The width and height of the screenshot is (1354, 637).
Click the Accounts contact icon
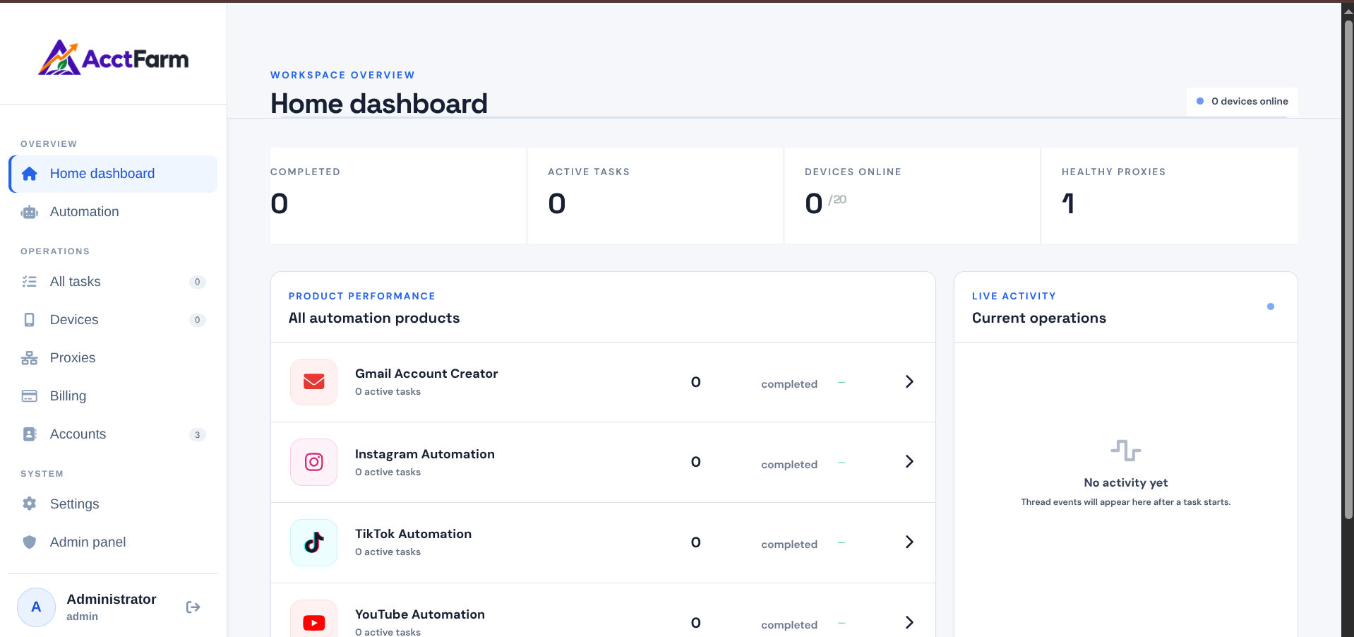[x=30, y=434]
